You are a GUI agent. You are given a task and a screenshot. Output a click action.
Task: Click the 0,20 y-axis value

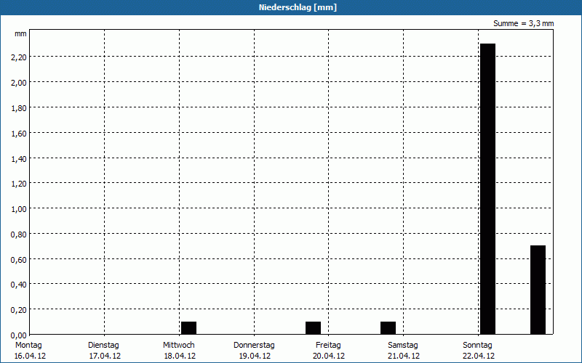tap(19, 310)
